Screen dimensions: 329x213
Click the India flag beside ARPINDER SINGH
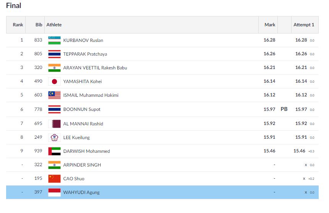click(54, 165)
